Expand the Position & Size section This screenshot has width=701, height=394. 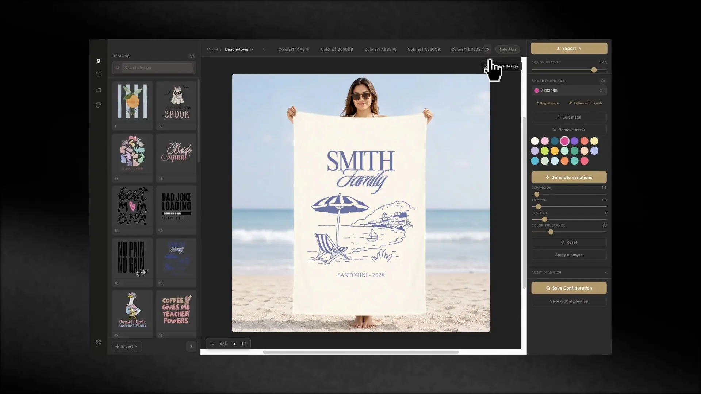[x=569, y=273]
